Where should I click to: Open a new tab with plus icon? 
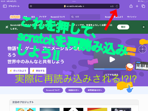click(137, 6)
